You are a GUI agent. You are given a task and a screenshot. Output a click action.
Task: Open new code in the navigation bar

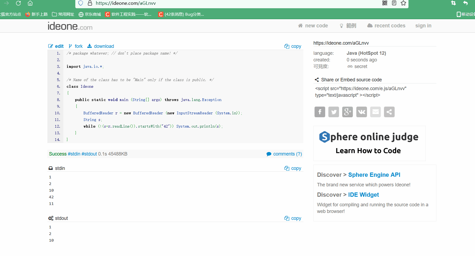point(313,26)
